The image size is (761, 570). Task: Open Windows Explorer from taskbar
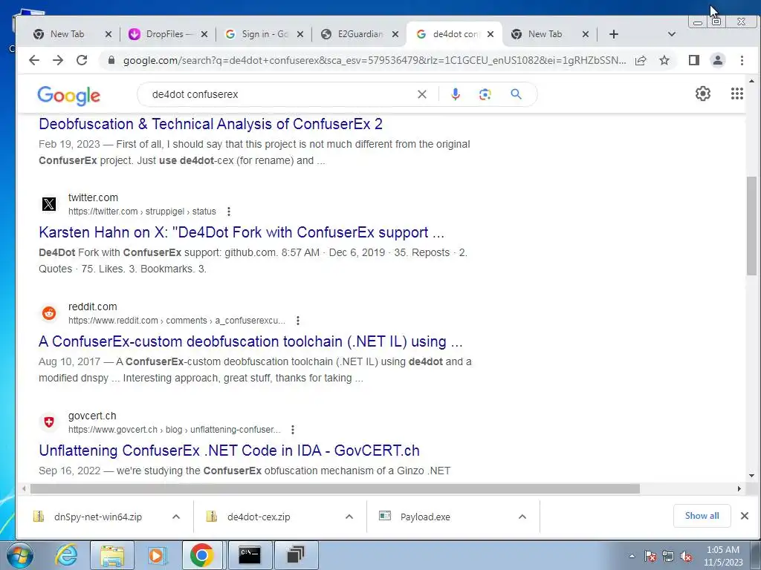coord(112,555)
